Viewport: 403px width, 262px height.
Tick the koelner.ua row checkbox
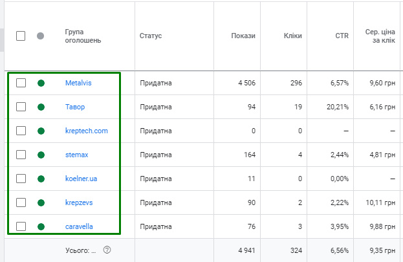(x=21, y=179)
